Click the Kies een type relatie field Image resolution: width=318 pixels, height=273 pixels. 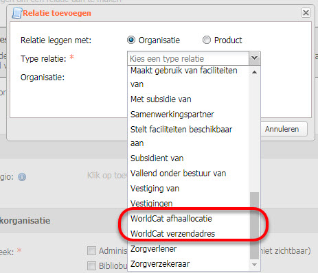pyautogui.click(x=188, y=58)
